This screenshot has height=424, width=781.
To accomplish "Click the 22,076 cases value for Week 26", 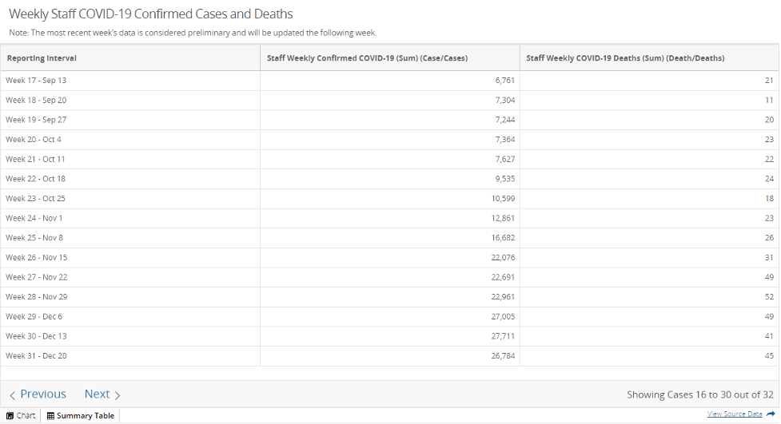I will click(x=503, y=257).
